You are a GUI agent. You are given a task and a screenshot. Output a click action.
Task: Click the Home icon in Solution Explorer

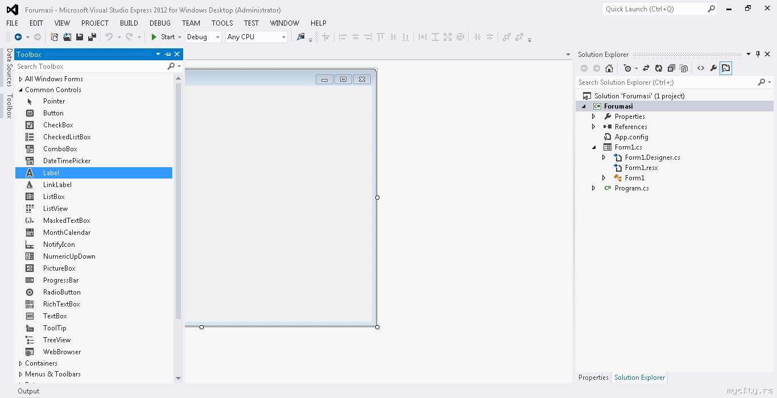[x=609, y=68]
